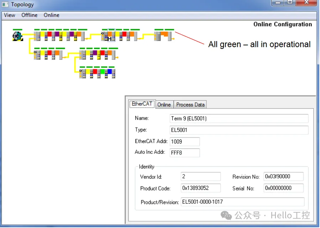320x228 pixels.
Task: Click the rightmost coupler in top row
Action: [157, 36]
